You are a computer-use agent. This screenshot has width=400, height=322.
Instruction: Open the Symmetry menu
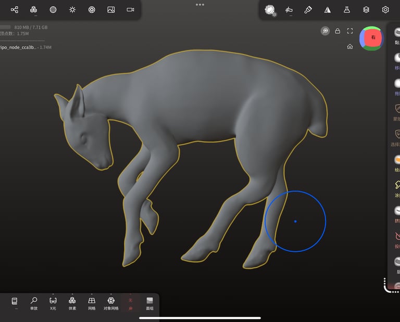click(x=328, y=10)
